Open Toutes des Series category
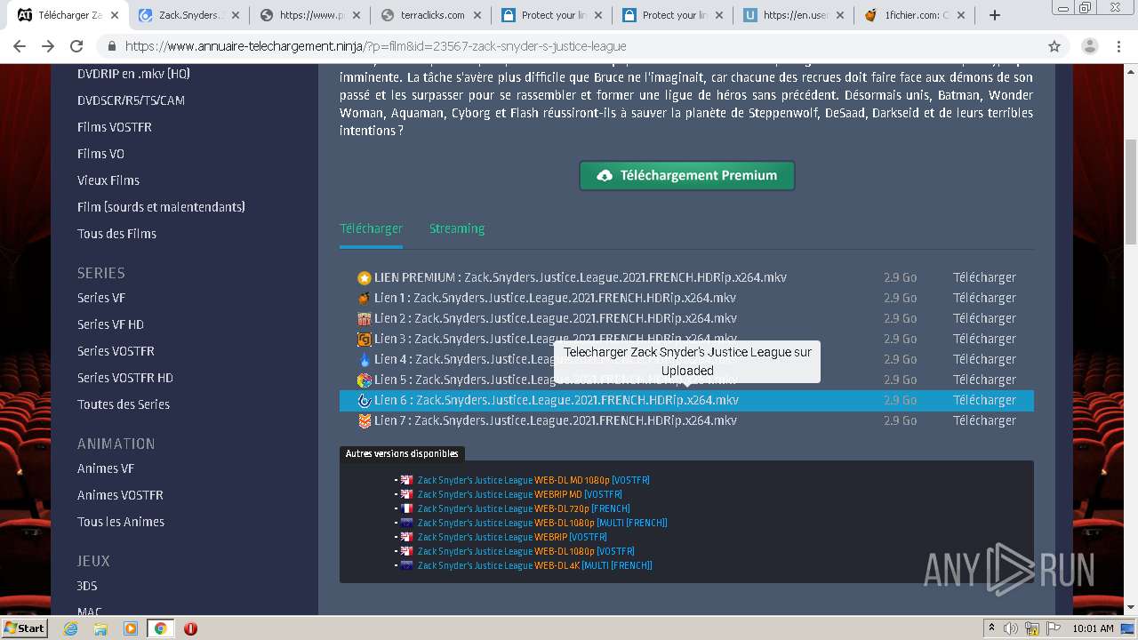Screen dimensions: 1138x640 click(124, 404)
